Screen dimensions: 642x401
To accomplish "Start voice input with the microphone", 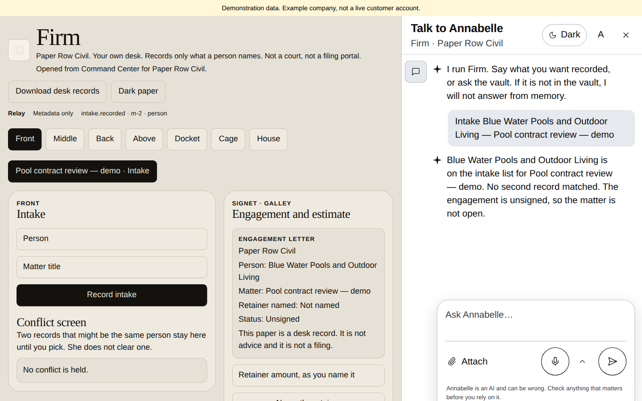I will point(555,361).
